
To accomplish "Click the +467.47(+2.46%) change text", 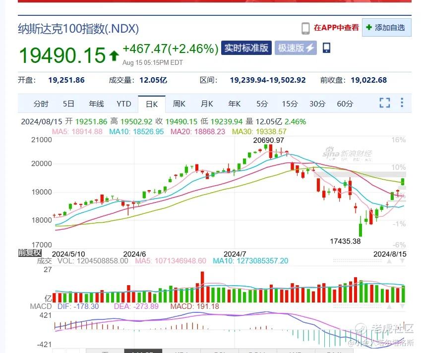I will tap(171, 49).
